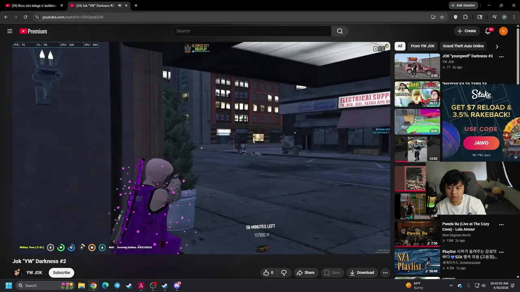Go back in browser history

6,17
